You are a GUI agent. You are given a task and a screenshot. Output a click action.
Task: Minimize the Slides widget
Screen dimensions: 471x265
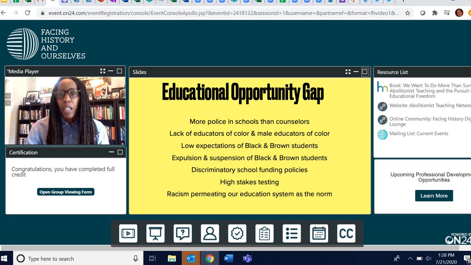coord(356,72)
